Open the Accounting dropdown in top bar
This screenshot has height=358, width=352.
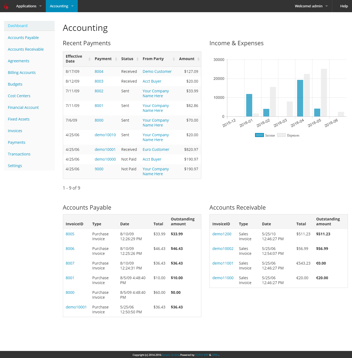[62, 6]
